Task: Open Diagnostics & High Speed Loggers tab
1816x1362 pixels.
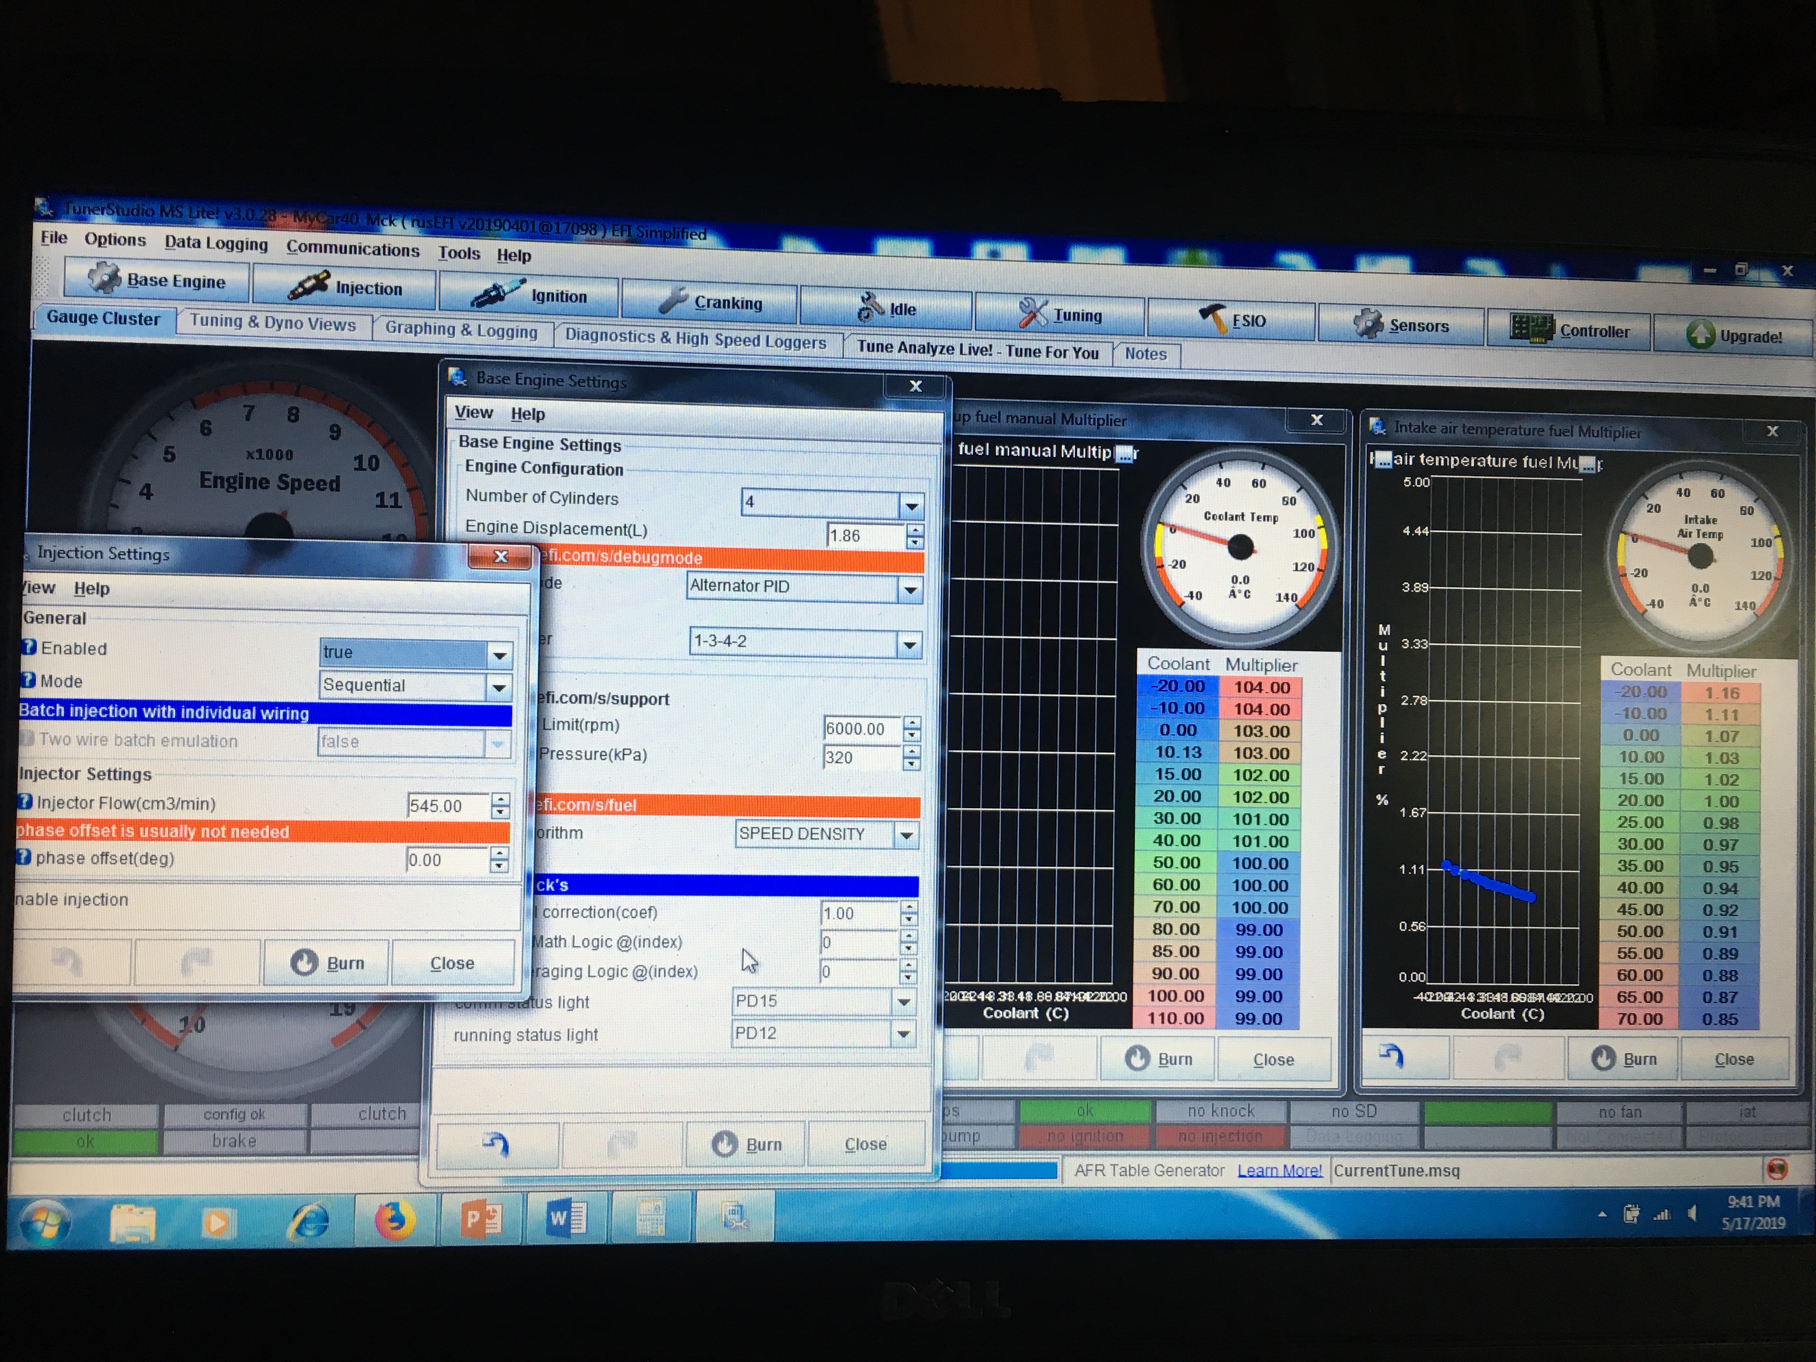Action: click(x=695, y=337)
